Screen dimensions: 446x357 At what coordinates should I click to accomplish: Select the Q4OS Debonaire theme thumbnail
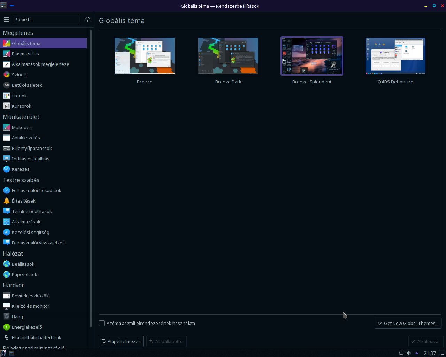[x=395, y=56]
